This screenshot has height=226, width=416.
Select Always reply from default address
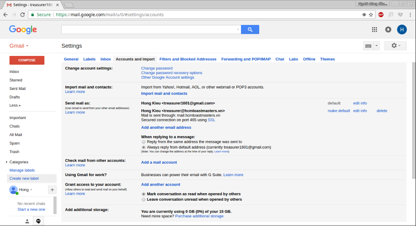click(x=144, y=147)
